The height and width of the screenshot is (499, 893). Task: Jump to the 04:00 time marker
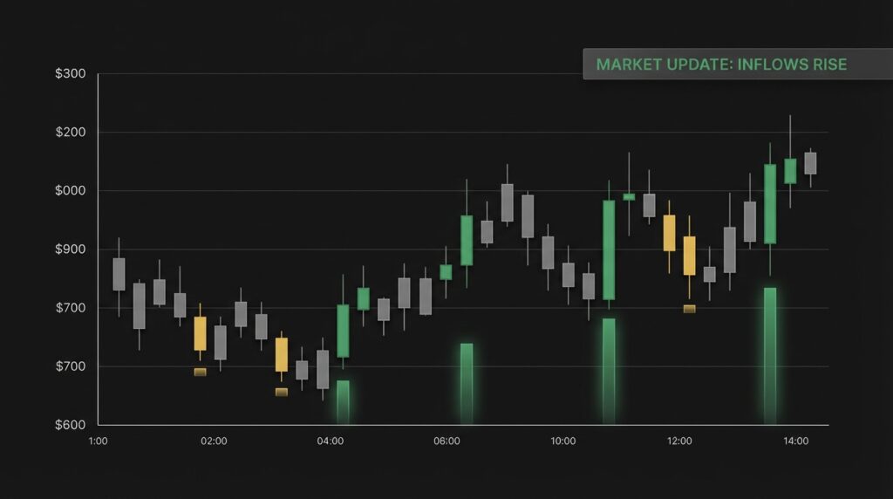pos(331,441)
